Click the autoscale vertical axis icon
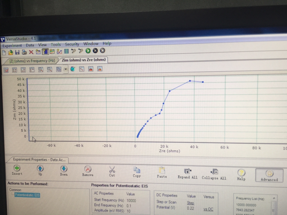Screen dimensions: 287x215 [x=32, y=70]
